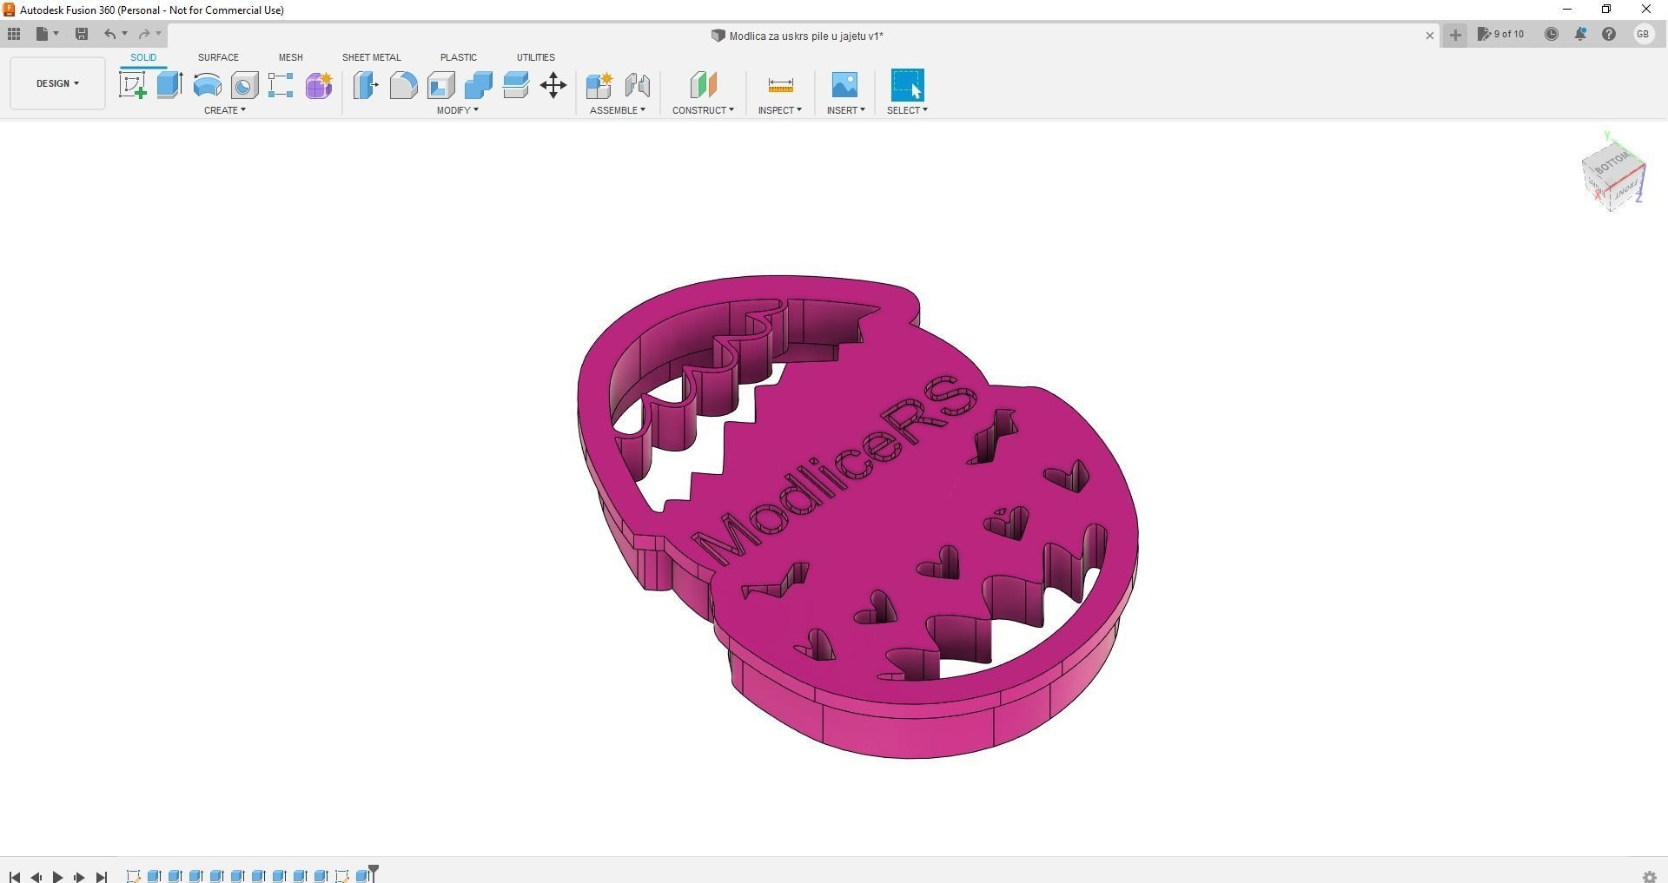This screenshot has width=1668, height=883.
Task: Step back one timeline feature
Action: (x=36, y=877)
